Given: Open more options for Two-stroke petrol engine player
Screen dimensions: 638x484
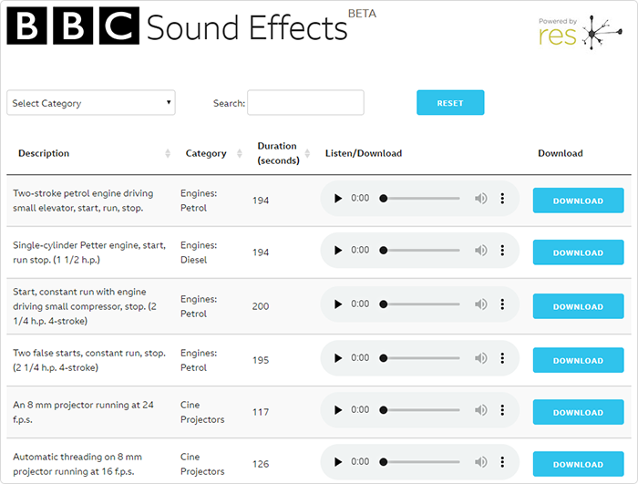Looking at the screenshot, I should coord(502,198).
